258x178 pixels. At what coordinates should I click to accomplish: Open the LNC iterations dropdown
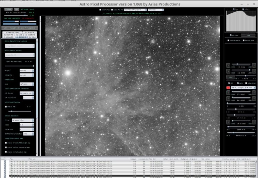click(29, 98)
